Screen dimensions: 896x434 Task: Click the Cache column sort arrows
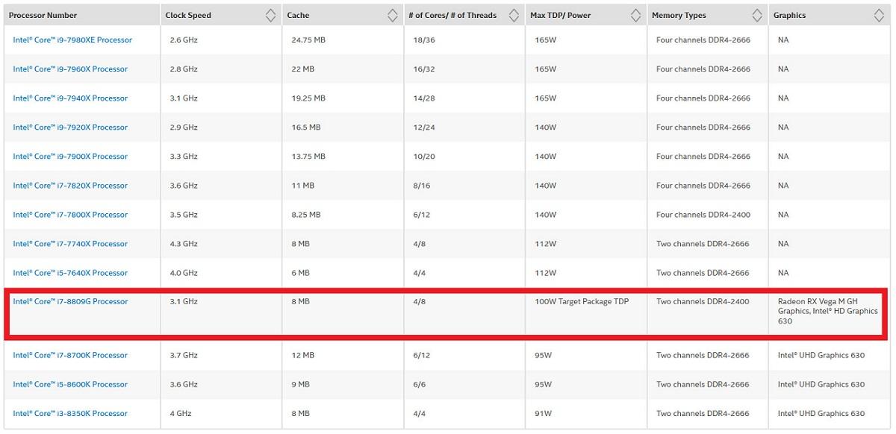click(392, 15)
